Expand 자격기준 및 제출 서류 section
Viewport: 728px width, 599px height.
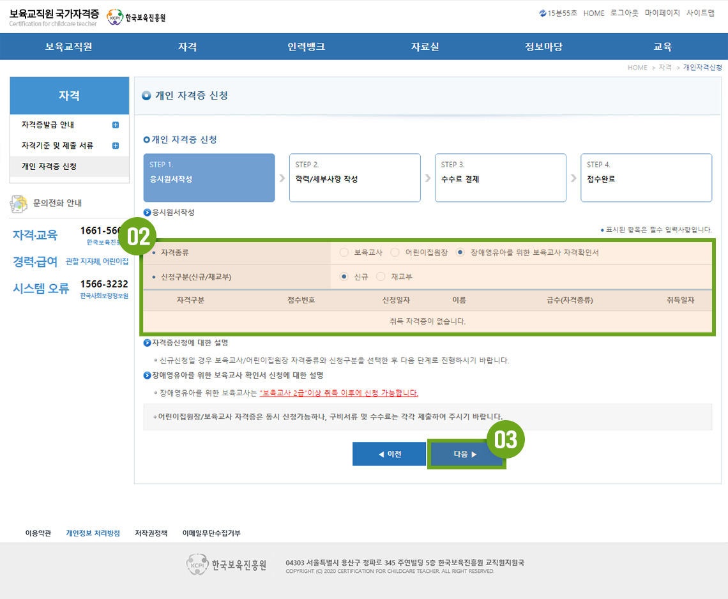(116, 146)
